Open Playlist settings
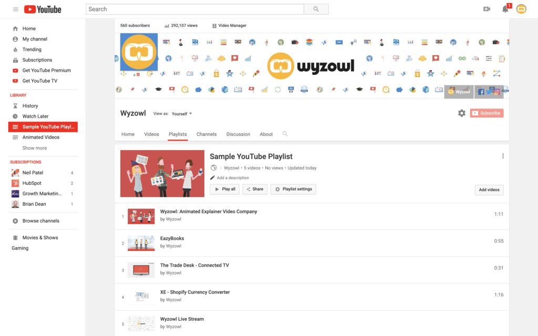538x336 pixels. point(293,189)
